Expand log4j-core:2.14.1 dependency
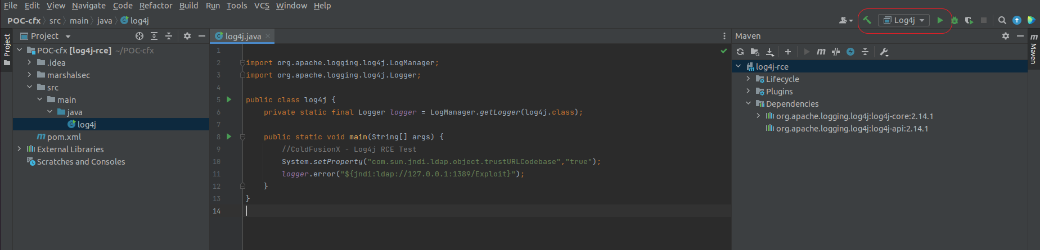This screenshot has height=250, width=1040. point(759,116)
